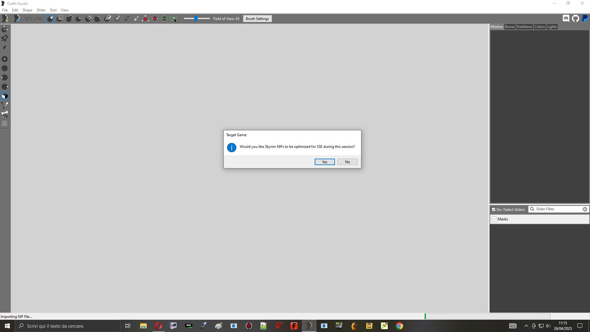This screenshot has width=590, height=332.
Task: Click No in Target Game dialog
Action: pyautogui.click(x=348, y=162)
